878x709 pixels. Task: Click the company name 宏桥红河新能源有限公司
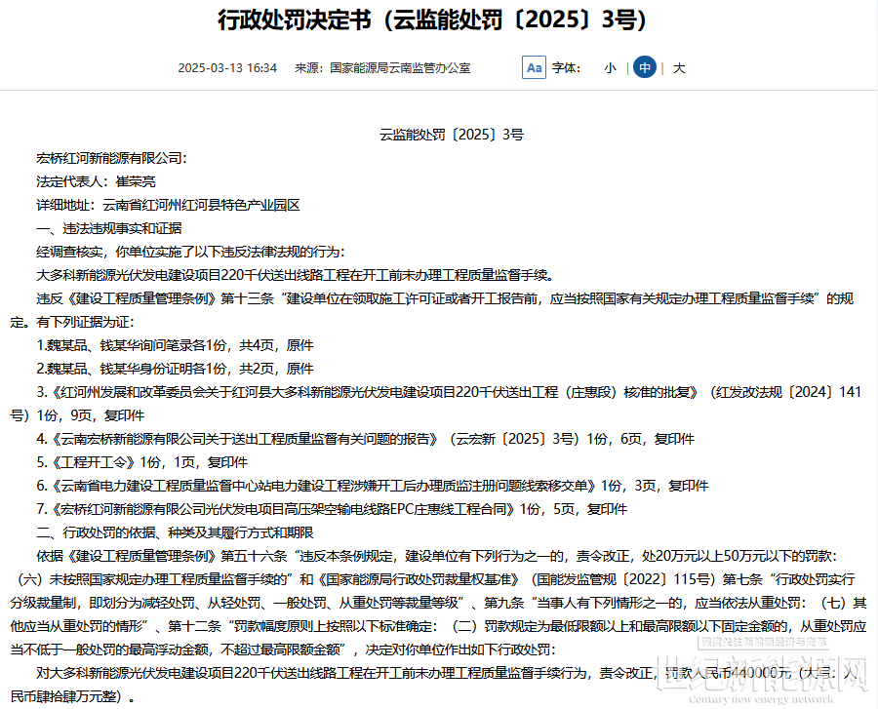click(111, 158)
